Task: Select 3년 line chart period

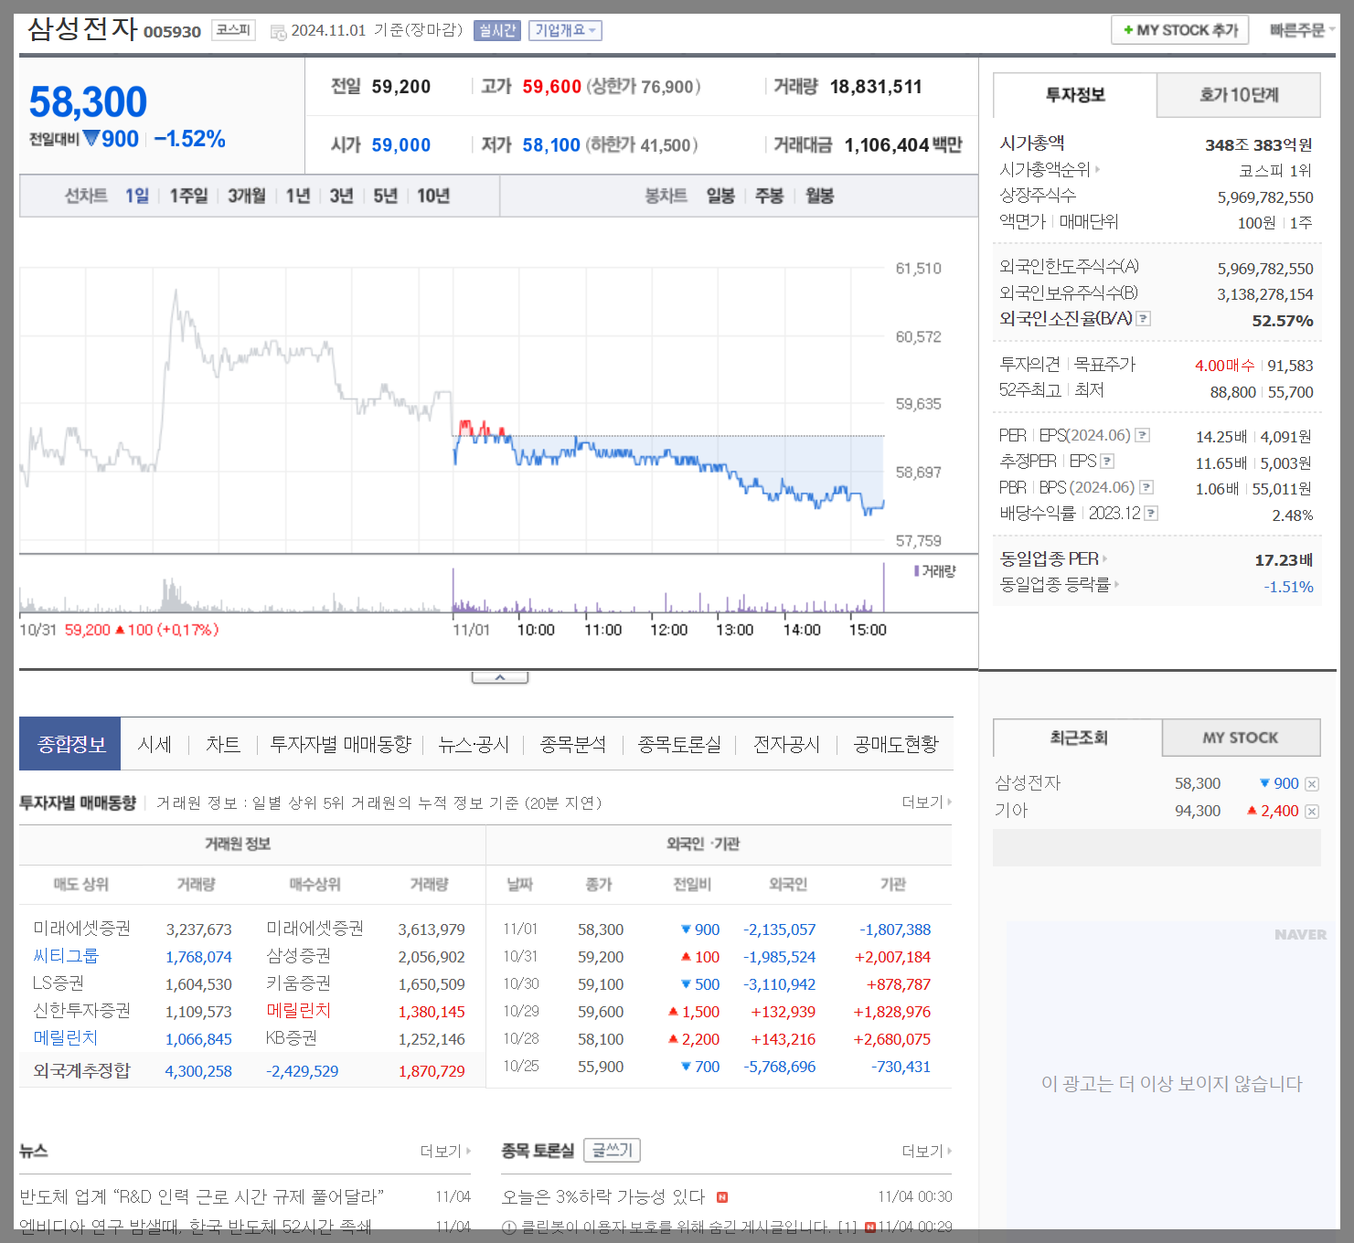Action: (x=341, y=196)
